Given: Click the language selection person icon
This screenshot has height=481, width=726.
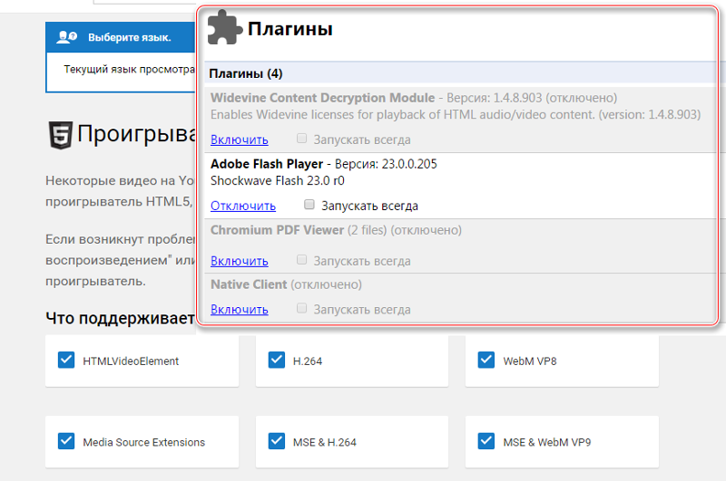Looking at the screenshot, I should (x=66, y=37).
